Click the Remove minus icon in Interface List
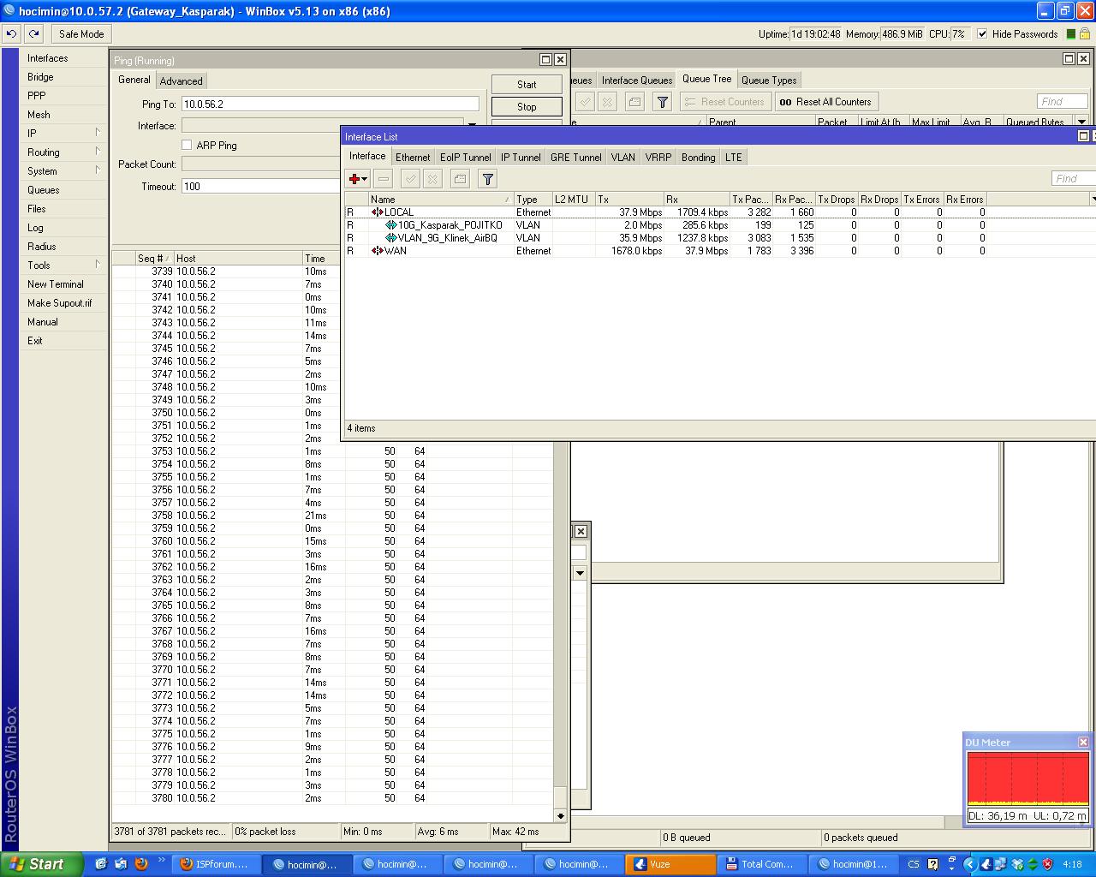 pyautogui.click(x=384, y=179)
